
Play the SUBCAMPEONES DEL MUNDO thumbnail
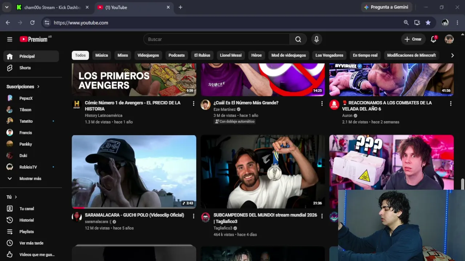(x=263, y=172)
